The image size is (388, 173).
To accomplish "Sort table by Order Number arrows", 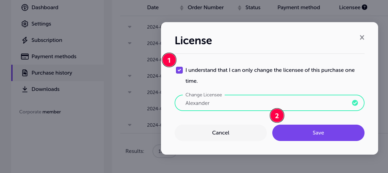I will [x=240, y=8].
